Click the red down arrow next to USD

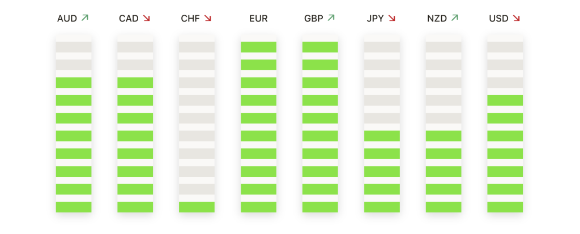[x=517, y=18]
